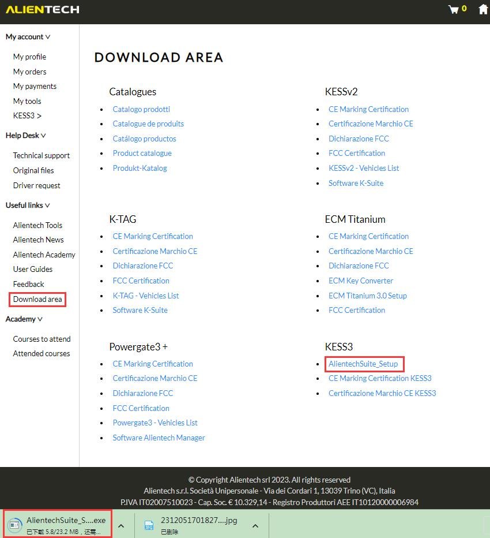Click the Alientech logo
The height and width of the screenshot is (538, 490).
pos(42,9)
